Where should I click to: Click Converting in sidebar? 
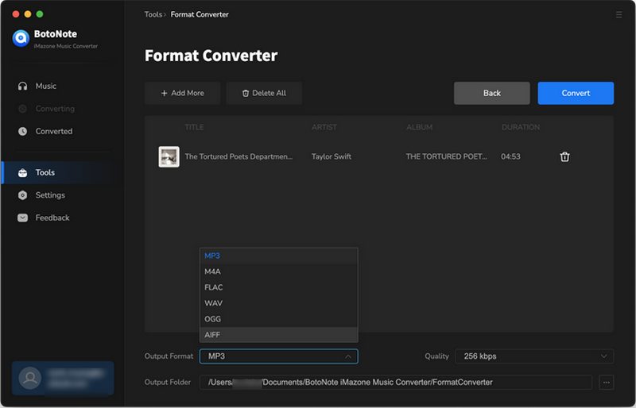(x=55, y=109)
